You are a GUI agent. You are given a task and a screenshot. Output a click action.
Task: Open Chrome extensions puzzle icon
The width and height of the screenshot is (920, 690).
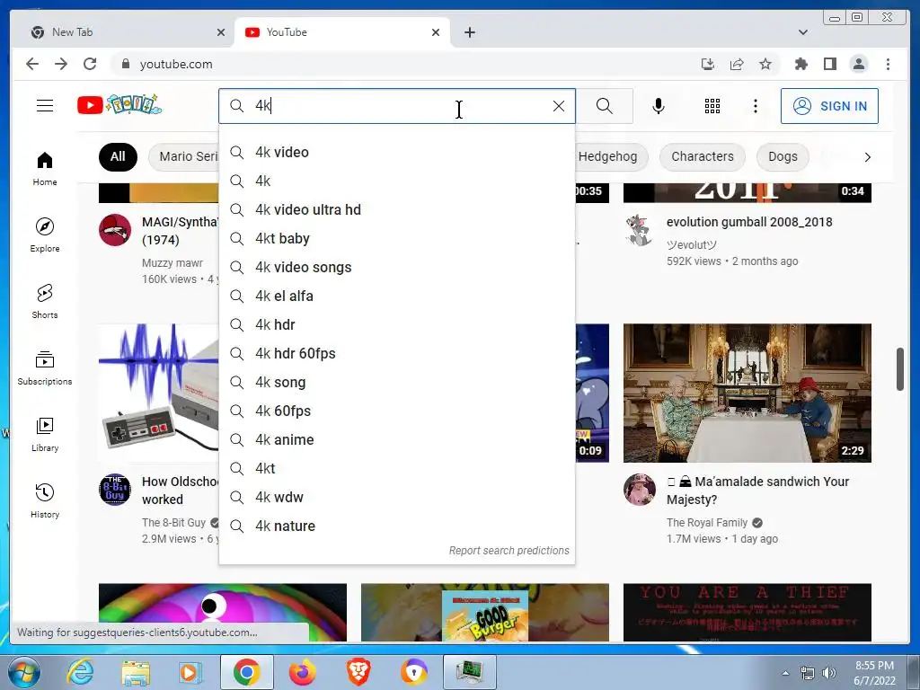pyautogui.click(x=801, y=64)
